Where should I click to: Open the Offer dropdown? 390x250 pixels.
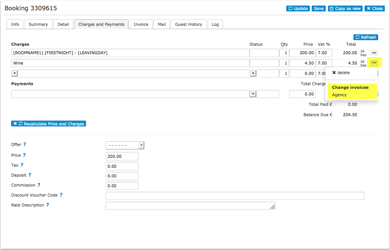[x=125, y=145]
